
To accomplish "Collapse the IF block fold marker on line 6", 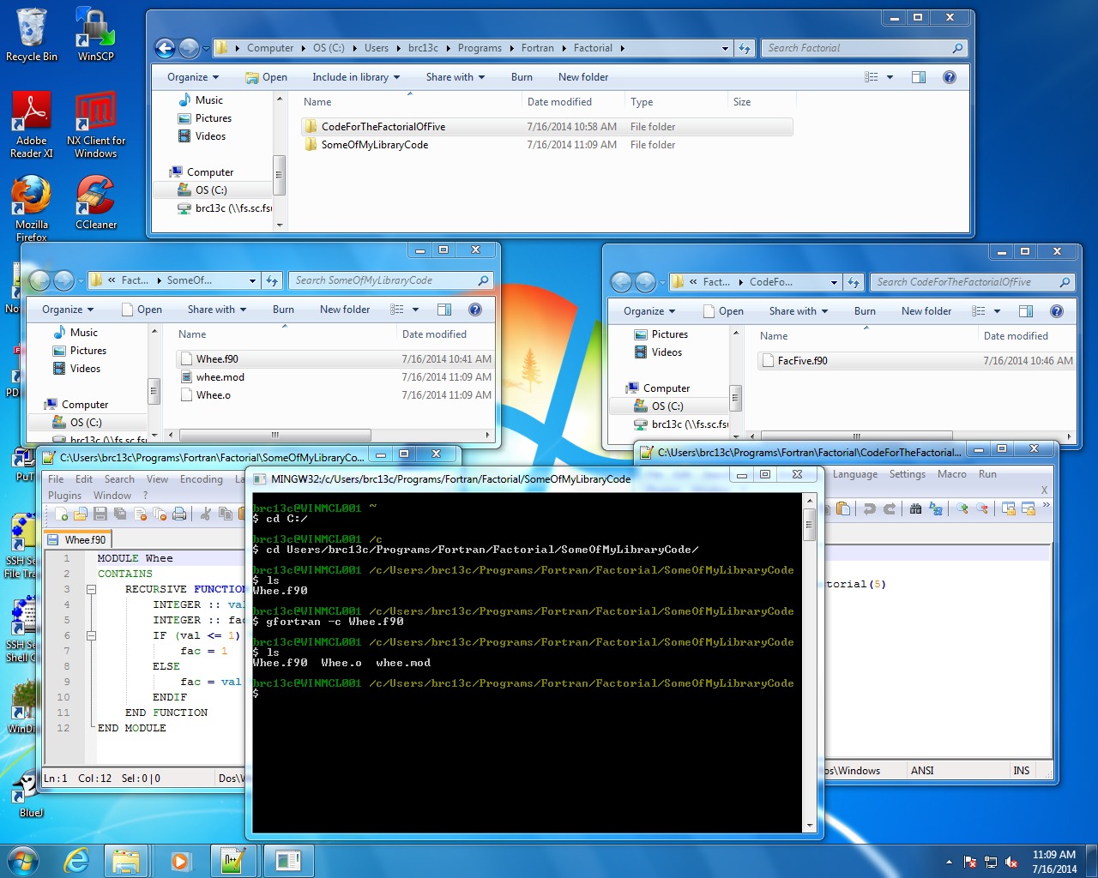I will (91, 635).
